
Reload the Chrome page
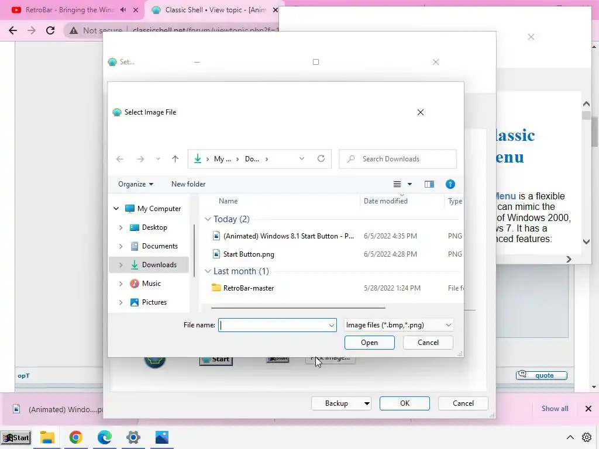click(50, 30)
